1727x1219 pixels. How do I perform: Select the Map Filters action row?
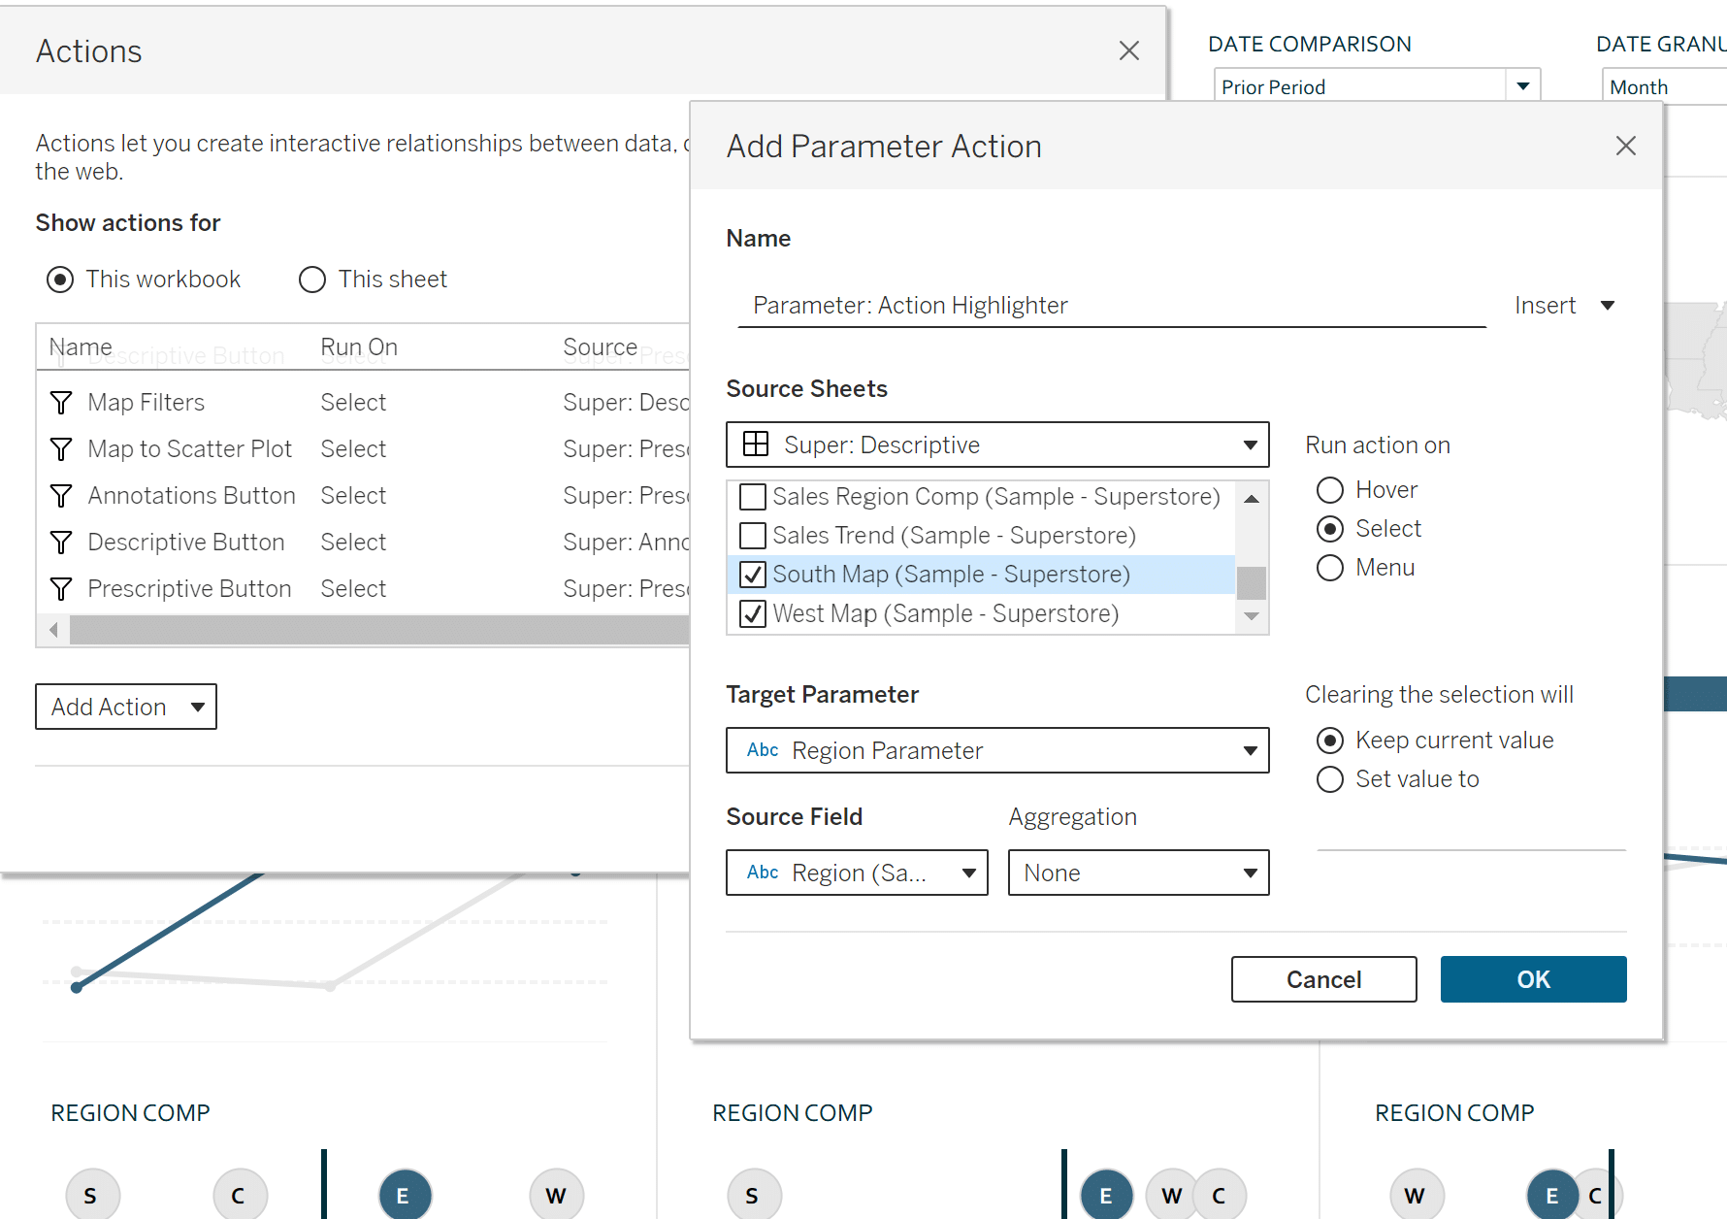click(363, 403)
